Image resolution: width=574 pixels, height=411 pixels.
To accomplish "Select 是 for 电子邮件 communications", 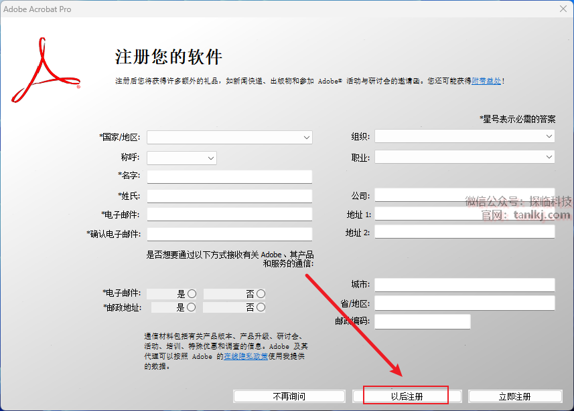I will pos(192,294).
